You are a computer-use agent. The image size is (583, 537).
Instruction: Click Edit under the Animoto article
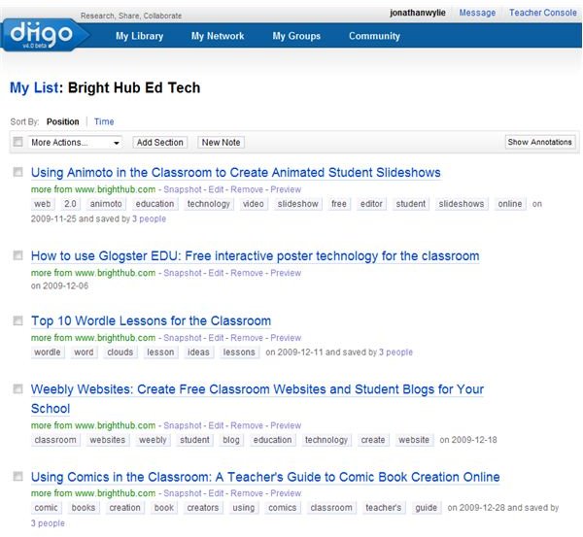216,189
